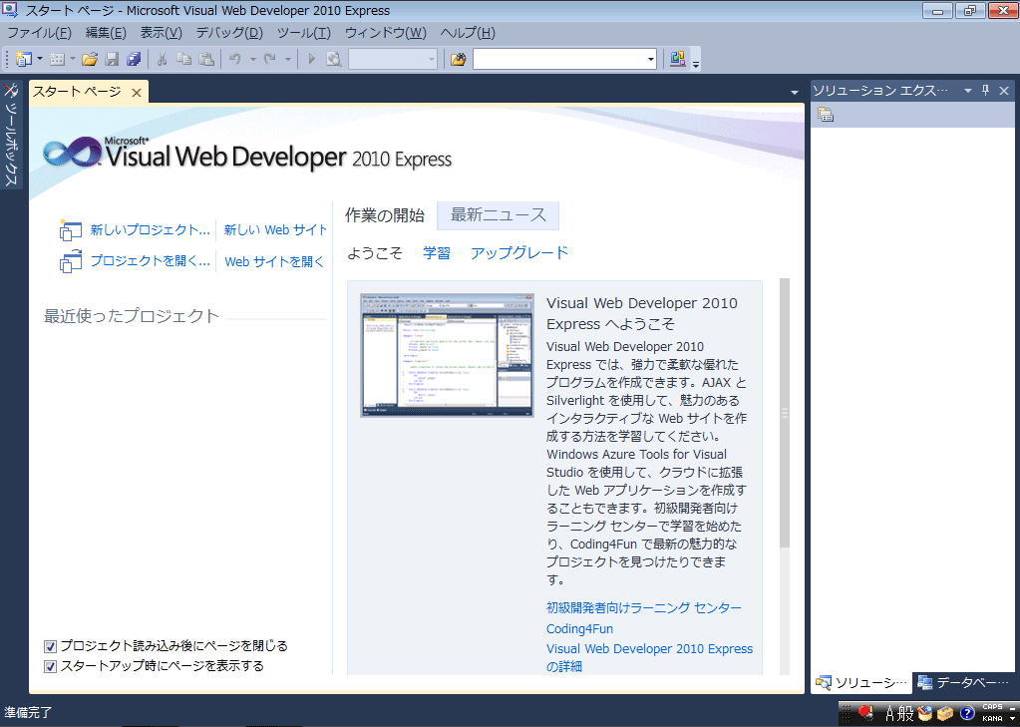Image resolution: width=1020 pixels, height=727 pixels.
Task: Click the Save All toolbar icon
Action: tap(134, 59)
